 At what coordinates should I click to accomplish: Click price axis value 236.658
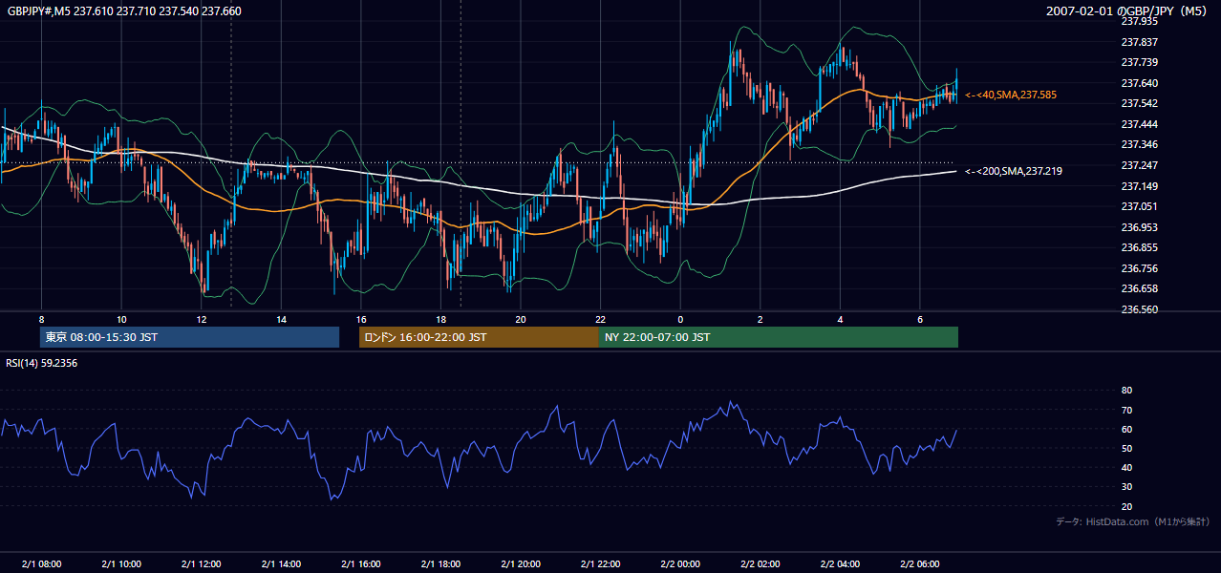1139,289
